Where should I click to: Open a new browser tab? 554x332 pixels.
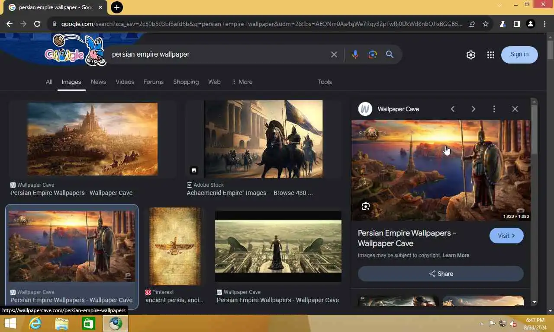[117, 7]
